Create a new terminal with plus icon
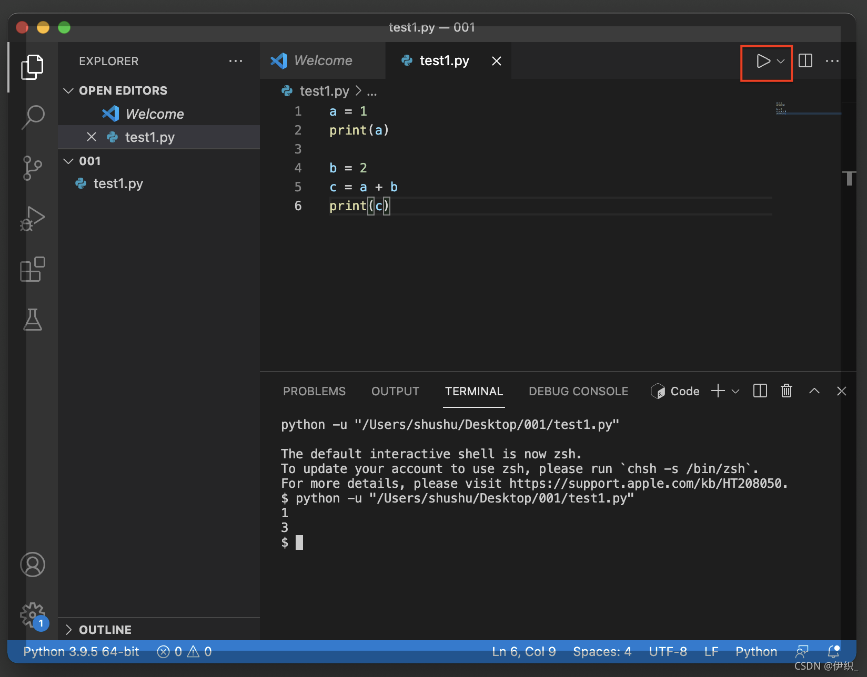This screenshot has width=867, height=677. click(x=718, y=391)
